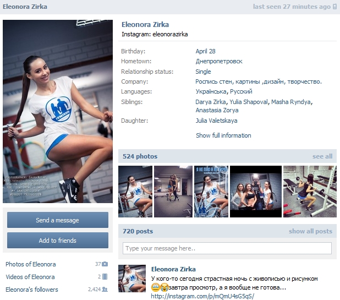Click the people icon beside 2,424 followers
Image resolution: width=340 pixels, height=300 pixels.
click(105, 289)
